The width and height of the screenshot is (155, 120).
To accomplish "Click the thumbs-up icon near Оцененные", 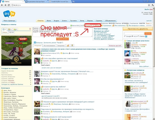I will pyautogui.click(x=102, y=25).
